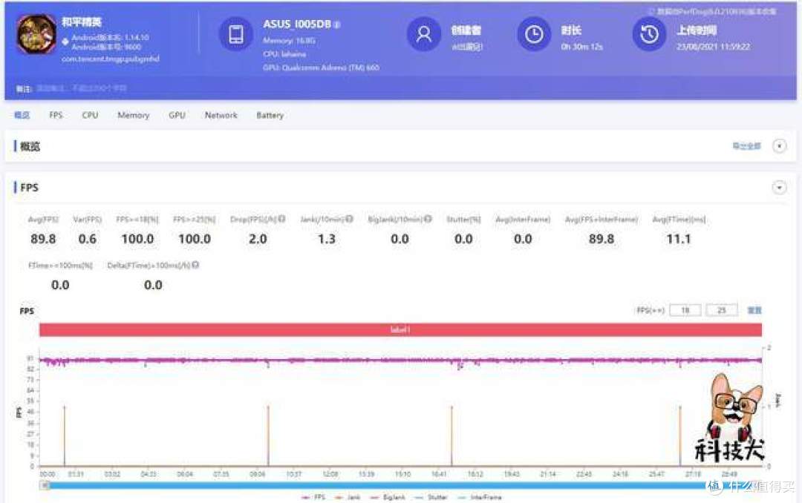This screenshot has height=503, width=802.
Task: Edit the FPS threshold field showing 18
Action: (685, 310)
